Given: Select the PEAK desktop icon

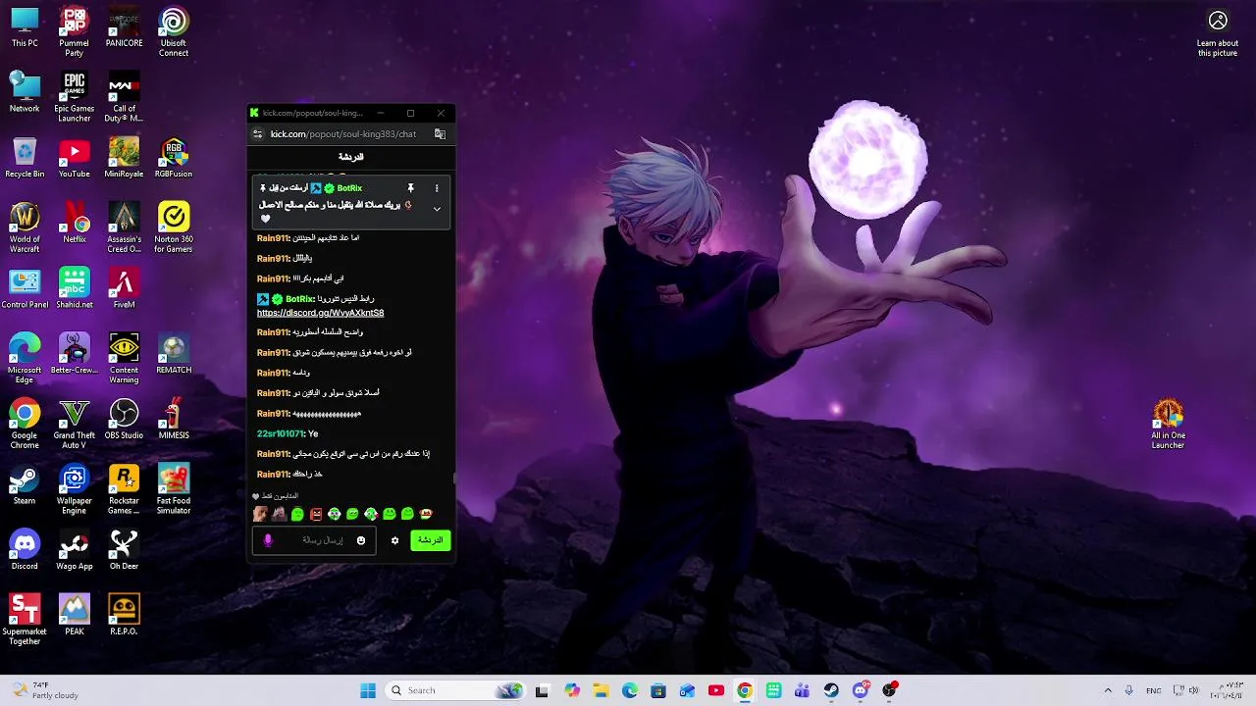Looking at the screenshot, I should 74,616.
